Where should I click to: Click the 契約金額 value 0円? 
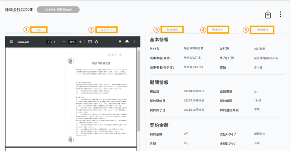click(x=186, y=134)
